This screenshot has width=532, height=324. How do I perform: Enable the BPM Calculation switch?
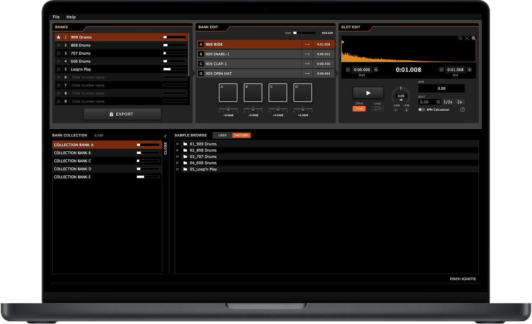[x=422, y=110]
